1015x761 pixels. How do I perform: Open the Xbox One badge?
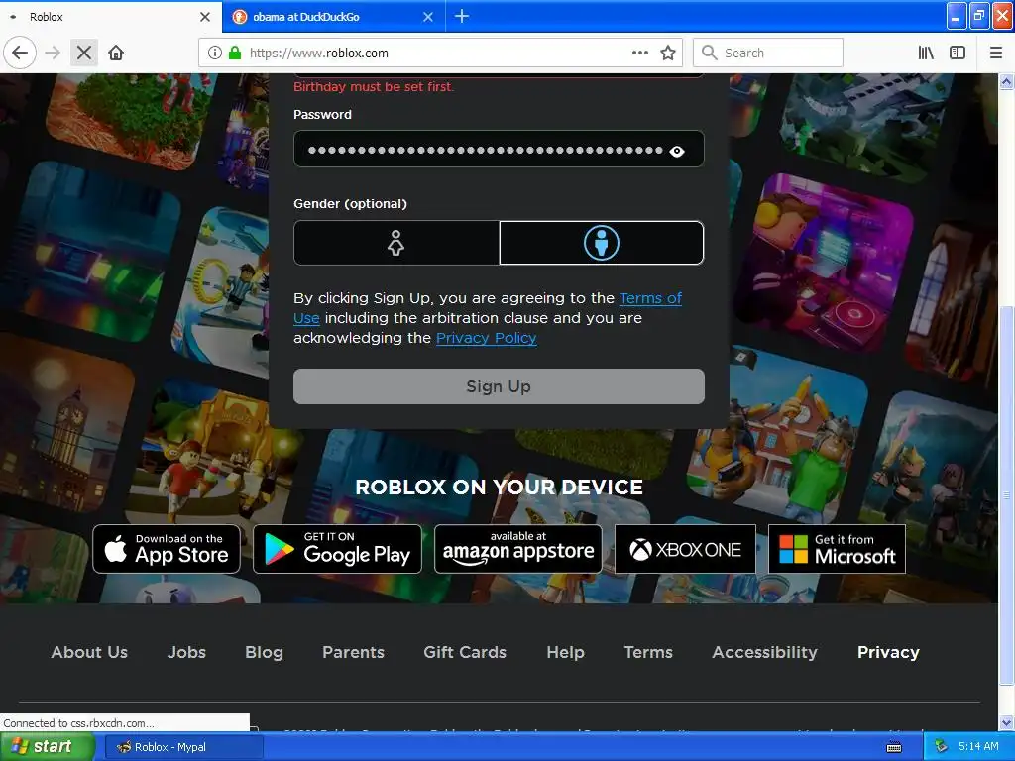coord(685,549)
